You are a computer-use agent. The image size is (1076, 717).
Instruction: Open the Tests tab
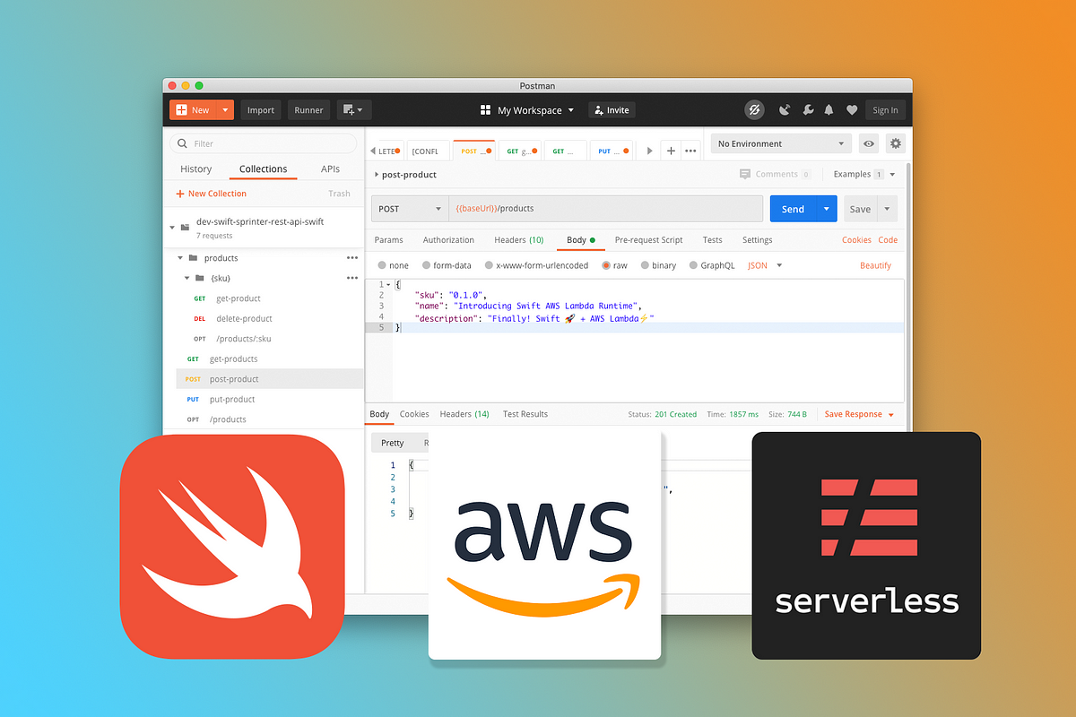coord(713,240)
